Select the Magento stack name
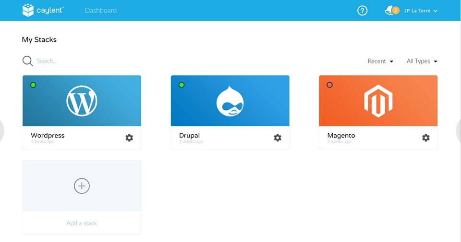 pyautogui.click(x=341, y=135)
